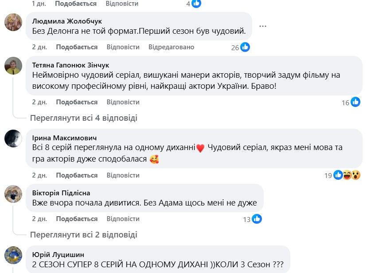Click the like reaction icon showing 26
The width and height of the screenshot is (371, 273).
click(245, 47)
